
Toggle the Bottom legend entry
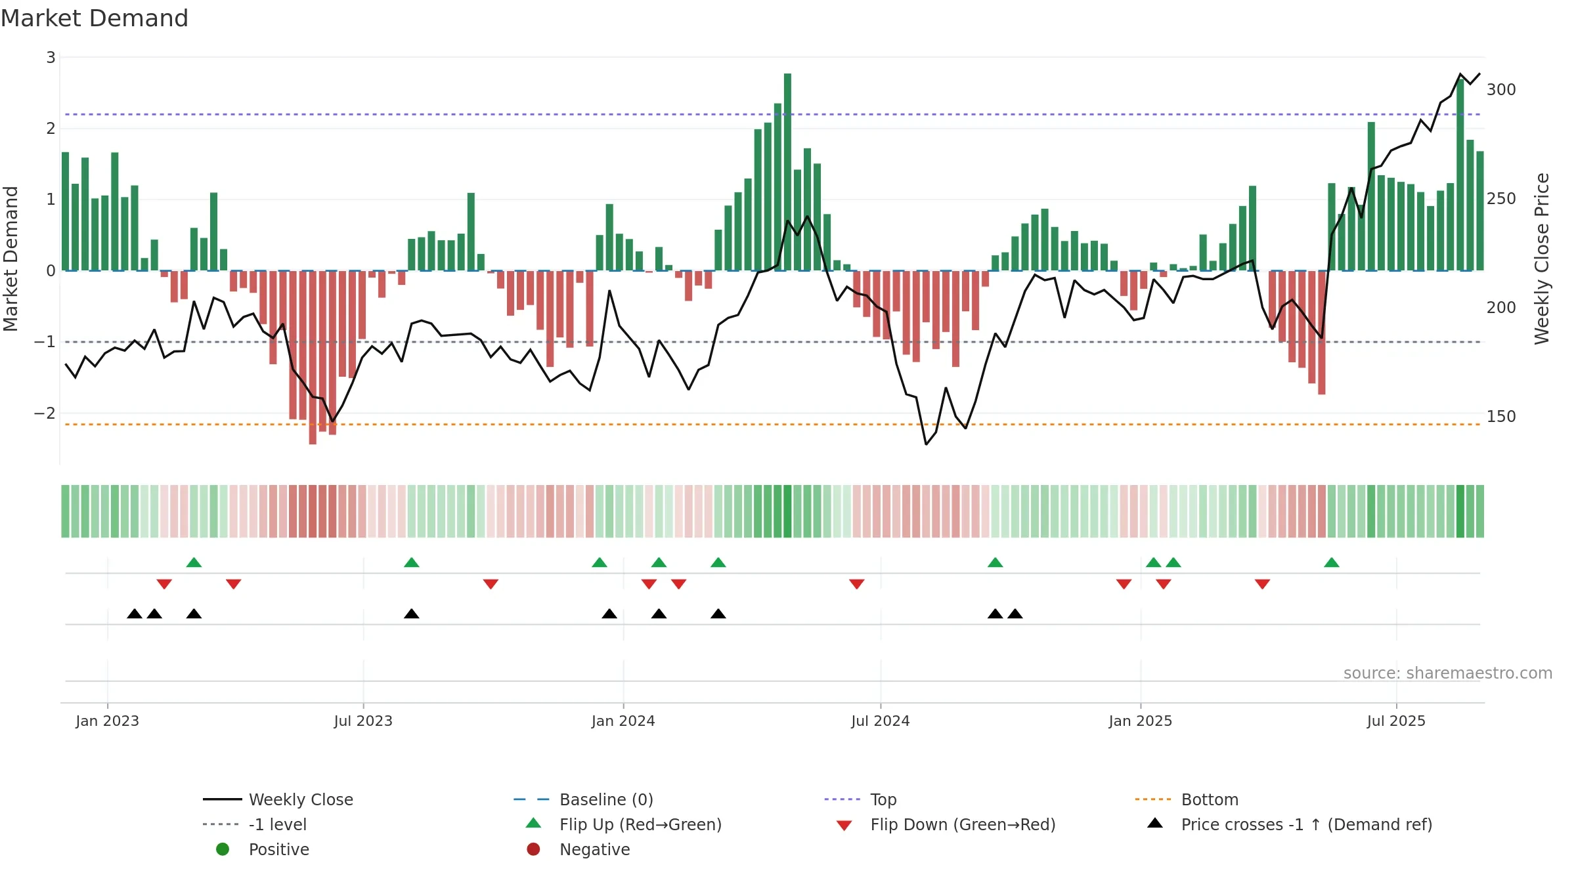(x=1187, y=799)
